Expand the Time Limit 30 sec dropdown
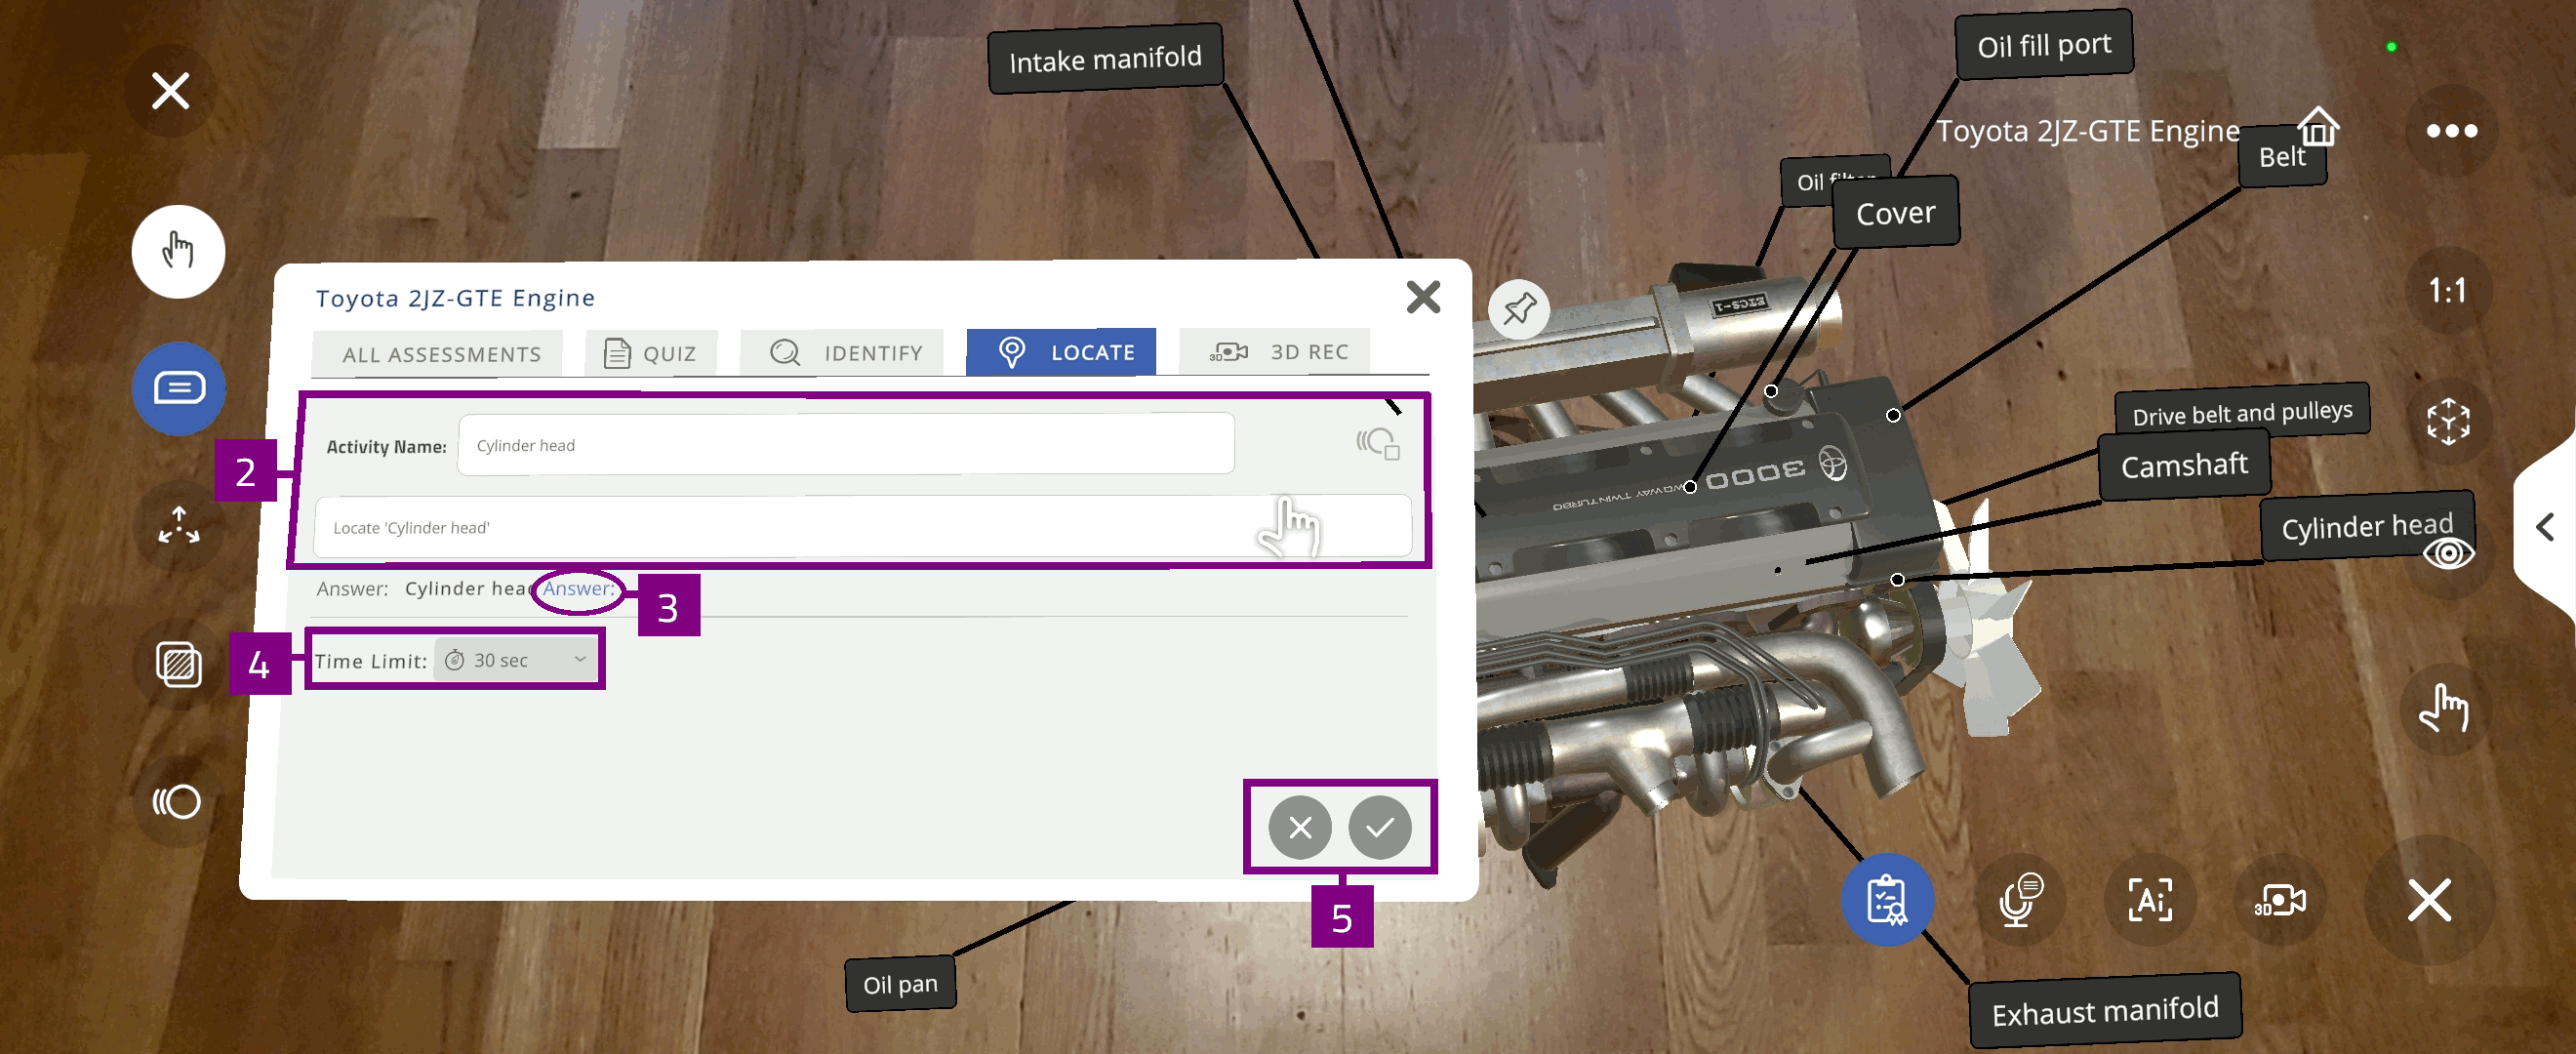This screenshot has width=2576, height=1054. coord(516,660)
